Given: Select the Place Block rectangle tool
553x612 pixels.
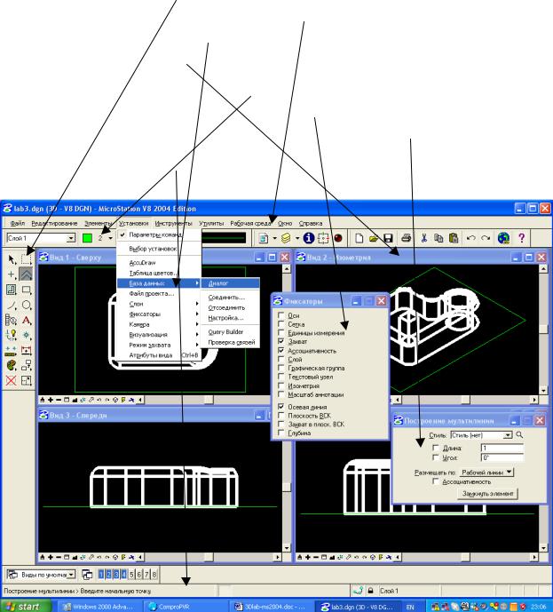Looking at the screenshot, I should 26,290.
